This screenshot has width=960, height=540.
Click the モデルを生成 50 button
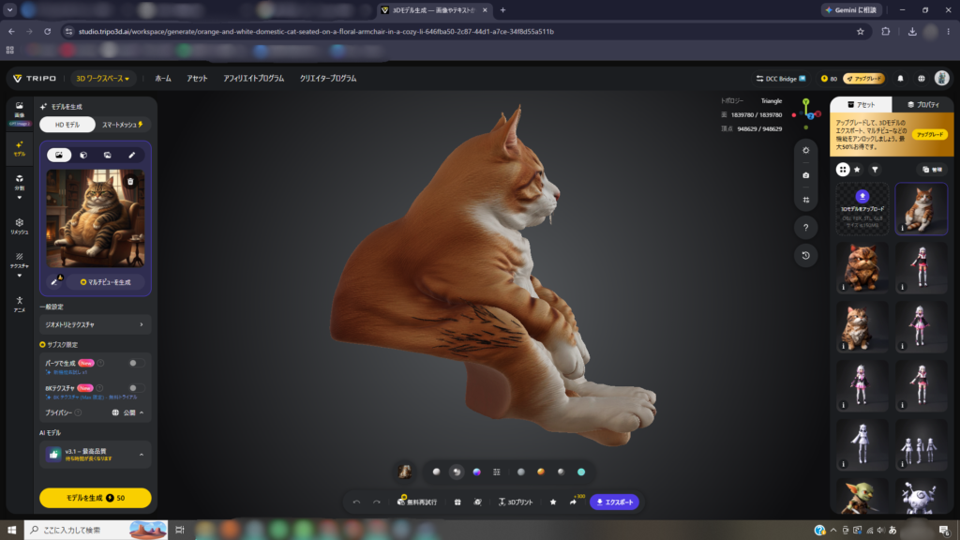coord(95,498)
